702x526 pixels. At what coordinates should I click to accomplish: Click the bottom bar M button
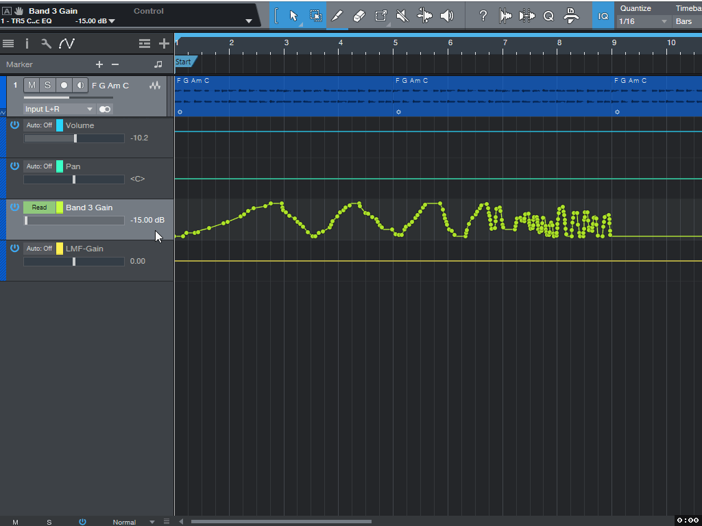(15, 522)
